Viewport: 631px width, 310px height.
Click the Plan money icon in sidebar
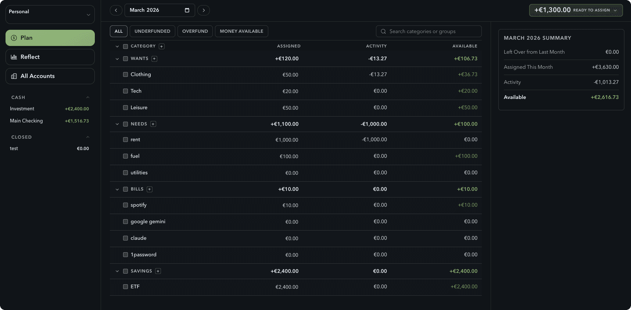(14, 38)
